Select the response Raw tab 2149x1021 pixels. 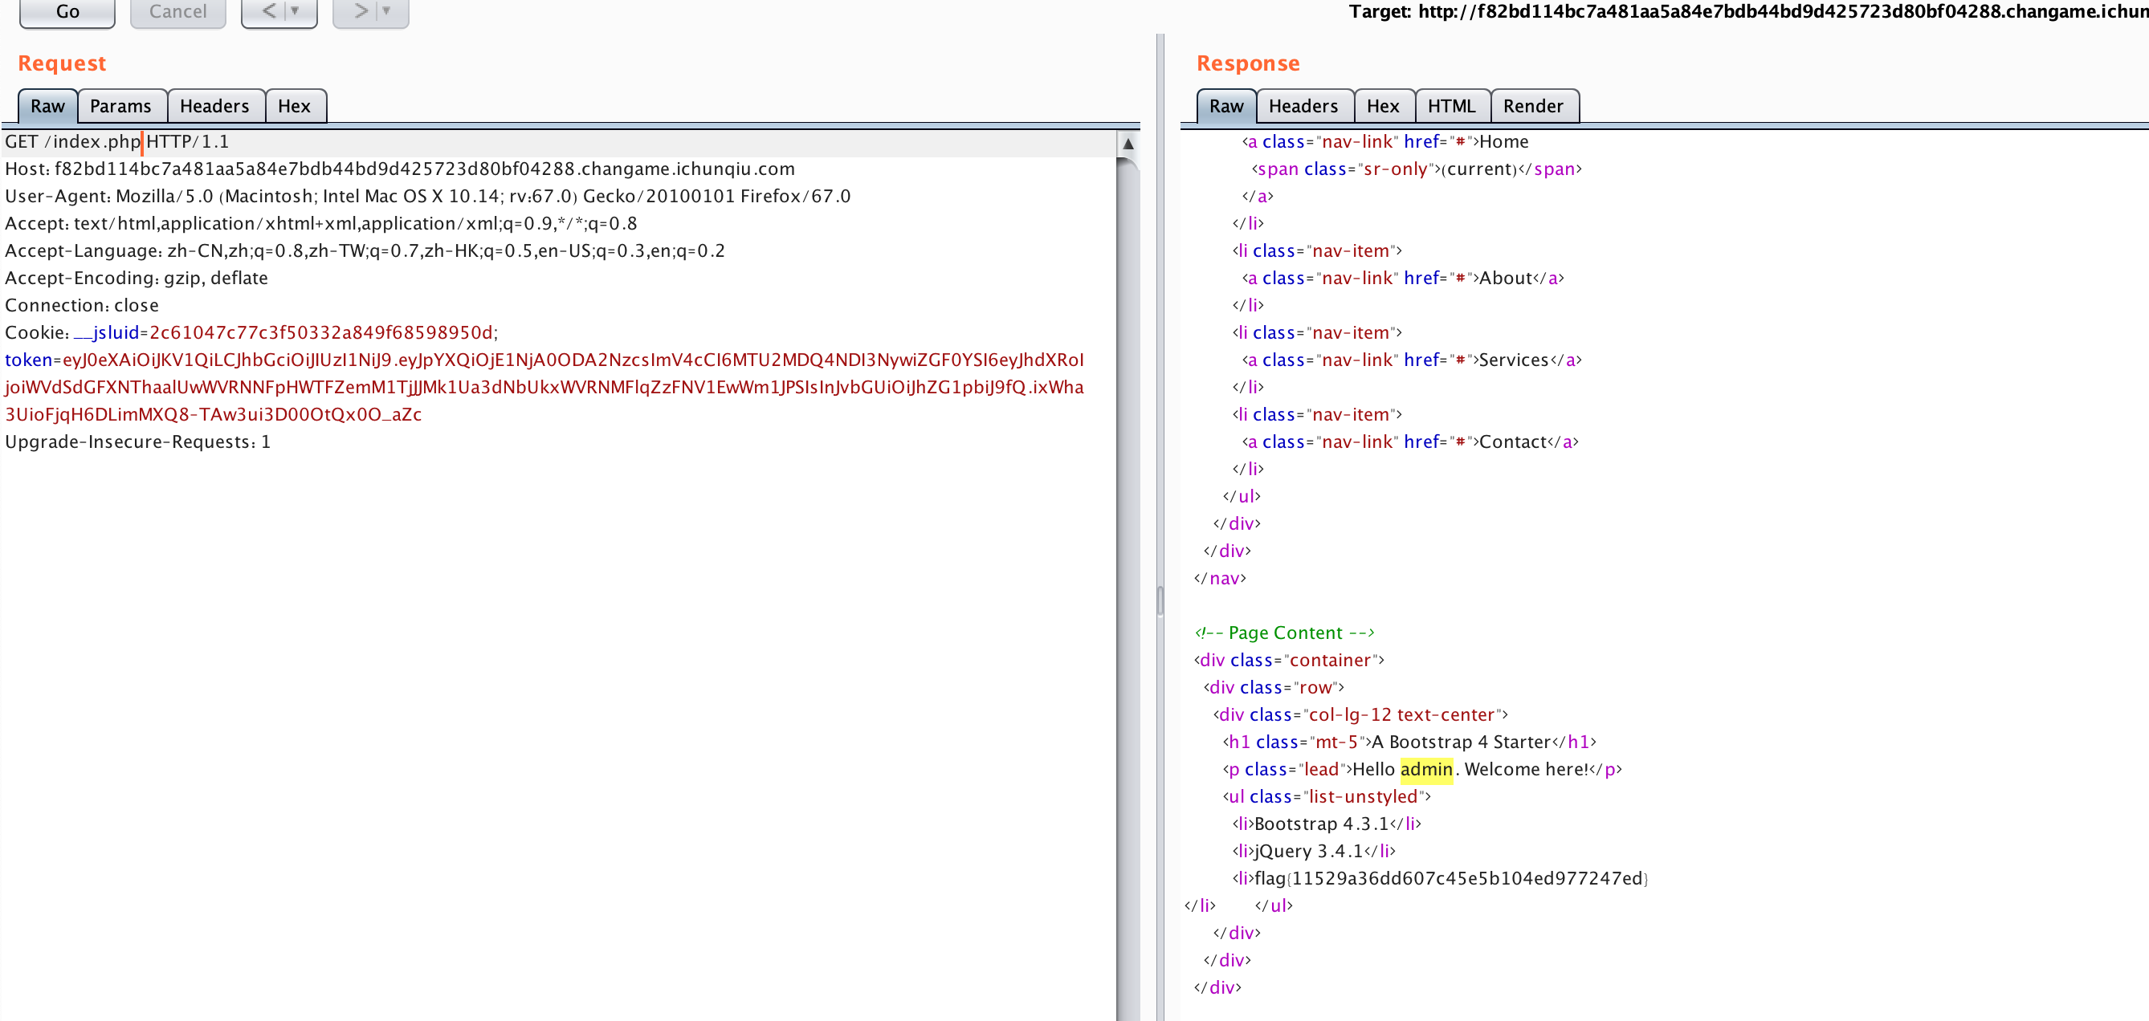click(1225, 107)
